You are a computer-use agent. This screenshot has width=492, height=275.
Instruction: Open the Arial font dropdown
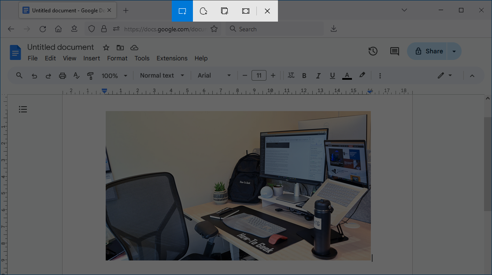pyautogui.click(x=214, y=75)
